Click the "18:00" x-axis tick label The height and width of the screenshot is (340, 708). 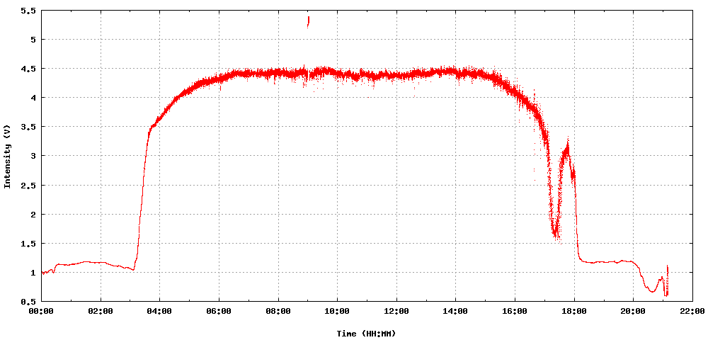(x=574, y=311)
